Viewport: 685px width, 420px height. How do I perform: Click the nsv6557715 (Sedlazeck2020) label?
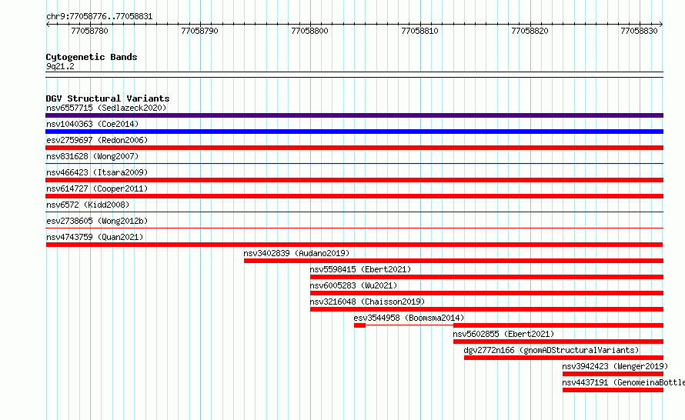click(106, 108)
